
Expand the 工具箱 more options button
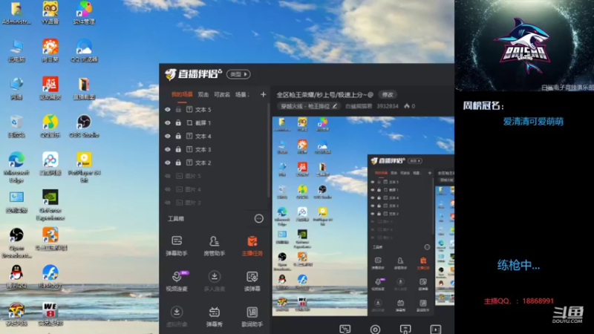click(258, 218)
